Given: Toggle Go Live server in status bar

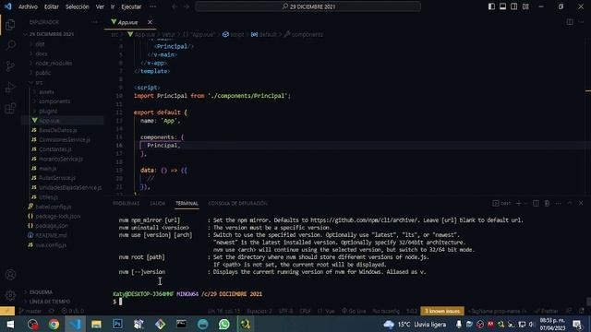Looking at the screenshot, I should (x=355, y=311).
